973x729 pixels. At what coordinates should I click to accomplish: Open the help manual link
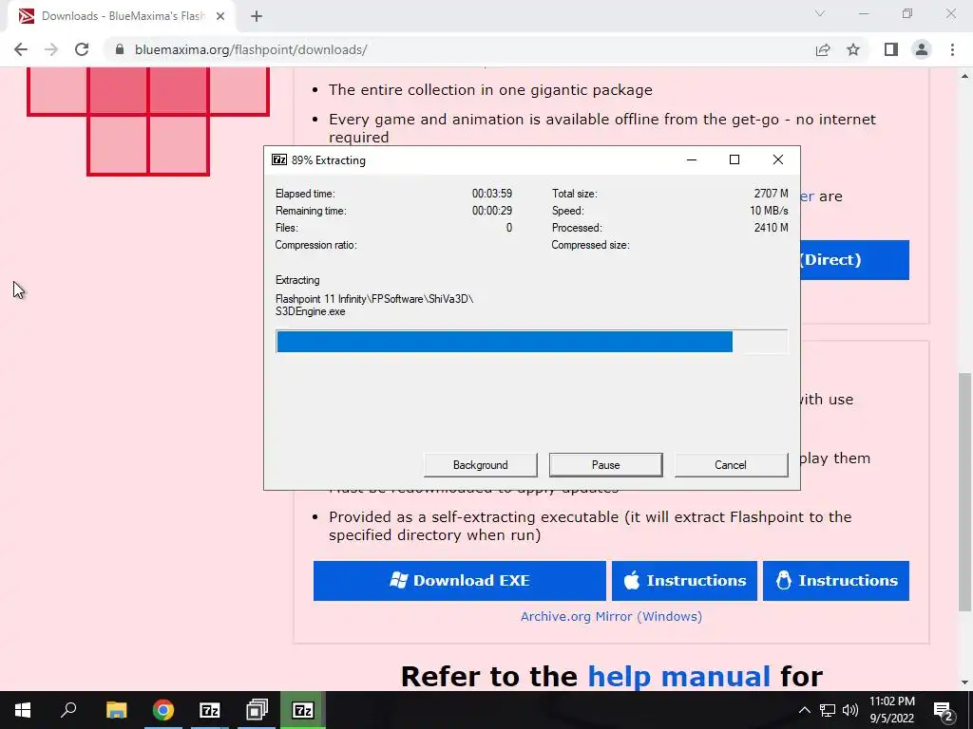tap(678, 676)
